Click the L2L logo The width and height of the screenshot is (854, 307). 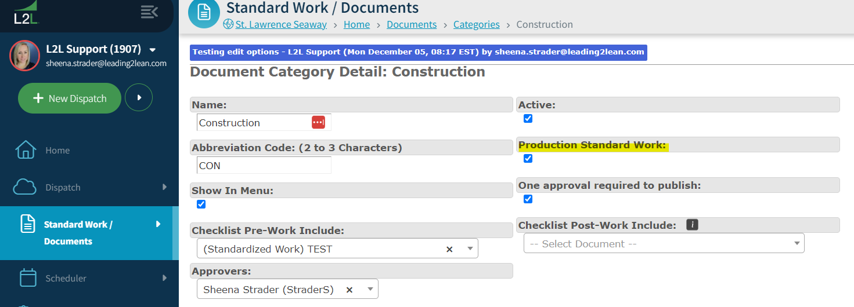click(x=26, y=13)
